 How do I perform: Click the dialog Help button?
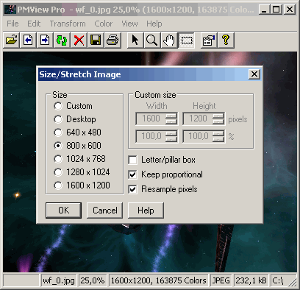pyautogui.click(x=146, y=211)
